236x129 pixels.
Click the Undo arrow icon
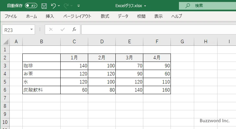pyautogui.click(x=53, y=5)
